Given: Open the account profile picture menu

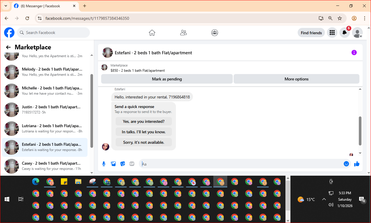Looking at the screenshot, I should (357, 33).
